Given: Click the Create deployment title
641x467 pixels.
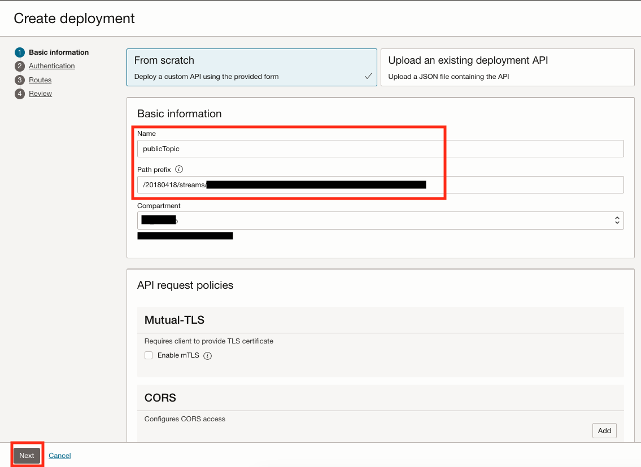Looking at the screenshot, I should click(74, 19).
